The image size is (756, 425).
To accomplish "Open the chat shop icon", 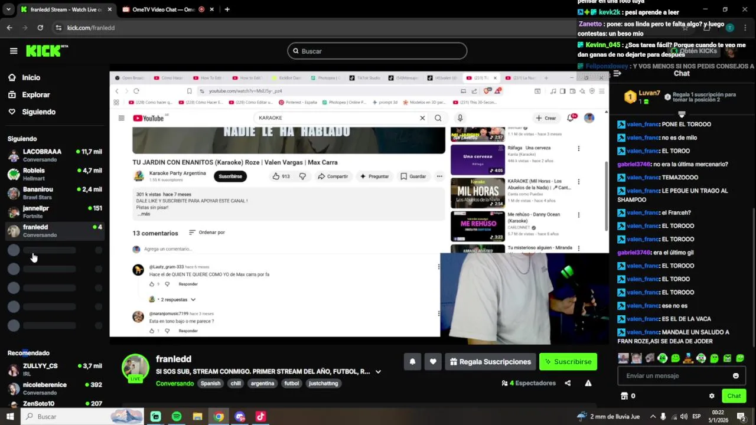I will (624, 396).
